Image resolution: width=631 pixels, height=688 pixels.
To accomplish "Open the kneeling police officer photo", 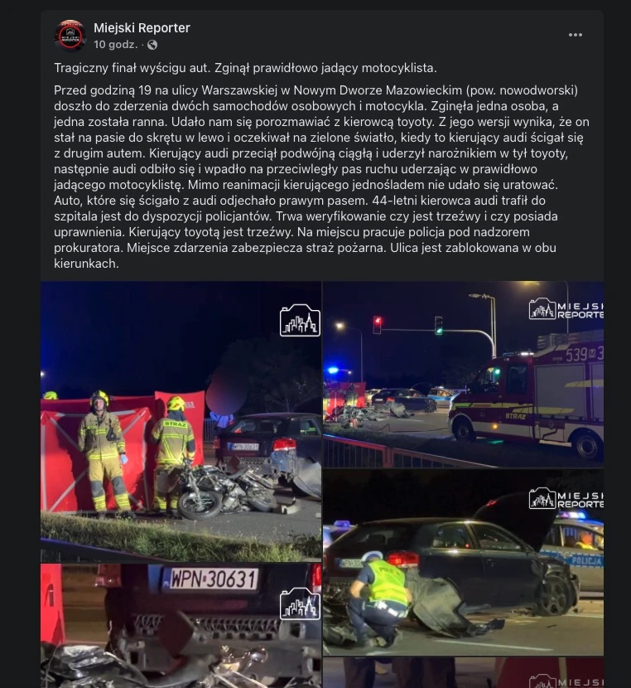I will 463,563.
